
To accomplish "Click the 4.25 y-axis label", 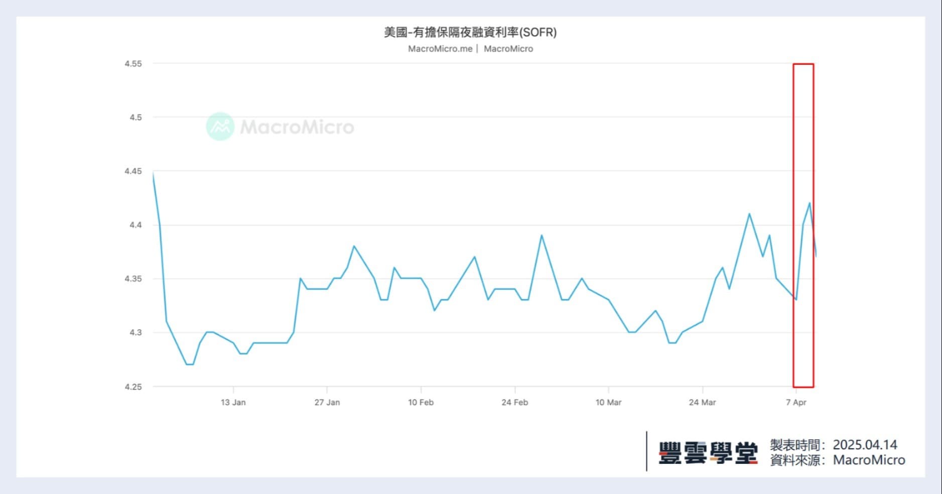I will click(x=133, y=387).
